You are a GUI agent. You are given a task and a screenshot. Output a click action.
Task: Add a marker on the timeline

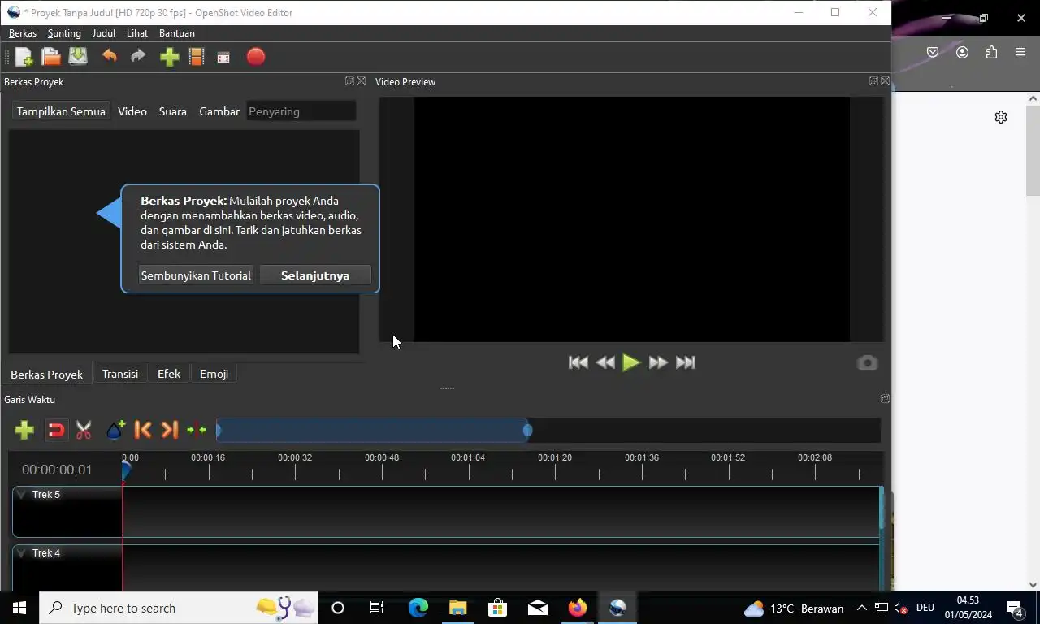click(x=115, y=430)
